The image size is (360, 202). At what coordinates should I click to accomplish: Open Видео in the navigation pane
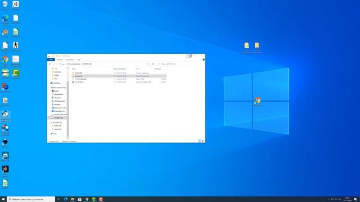(x=56, y=91)
